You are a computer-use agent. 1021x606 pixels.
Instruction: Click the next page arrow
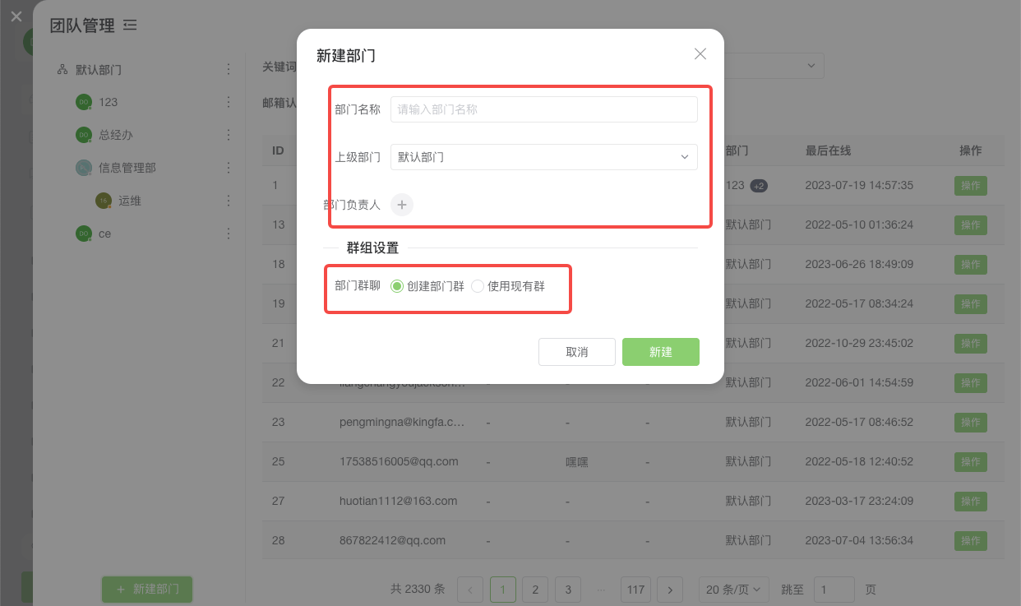click(x=670, y=590)
